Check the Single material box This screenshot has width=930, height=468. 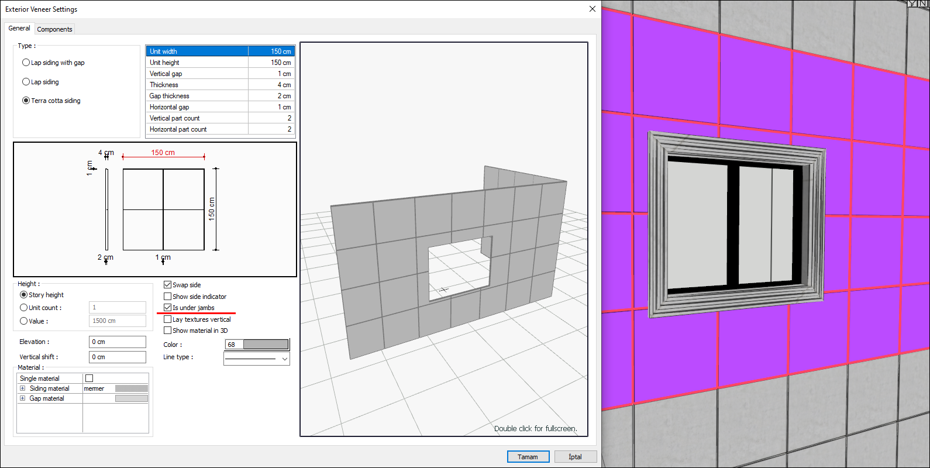pos(89,378)
